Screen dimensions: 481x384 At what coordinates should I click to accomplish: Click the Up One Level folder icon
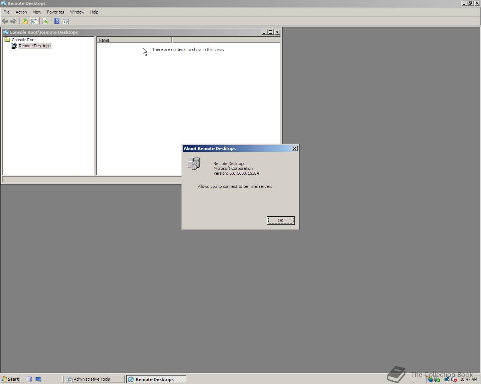(25, 21)
